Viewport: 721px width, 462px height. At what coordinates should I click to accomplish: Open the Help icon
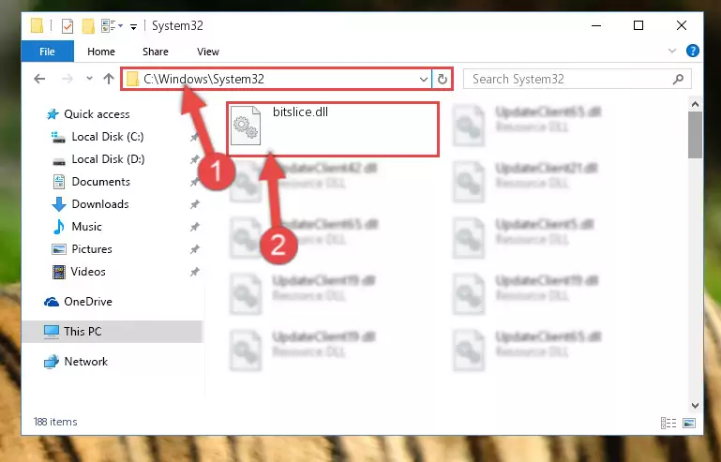pyautogui.click(x=693, y=51)
